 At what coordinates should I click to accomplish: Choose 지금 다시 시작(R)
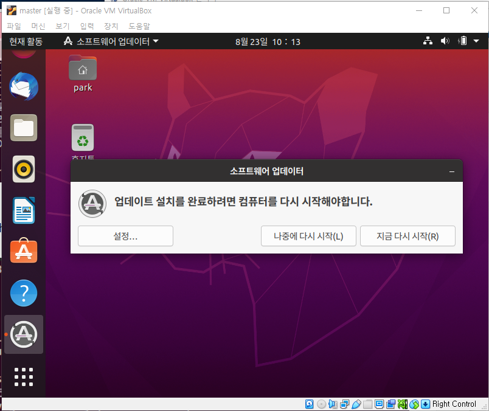407,236
